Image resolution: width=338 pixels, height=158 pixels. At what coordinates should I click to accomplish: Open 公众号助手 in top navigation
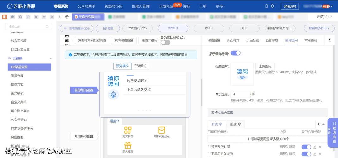[x=86, y=6]
